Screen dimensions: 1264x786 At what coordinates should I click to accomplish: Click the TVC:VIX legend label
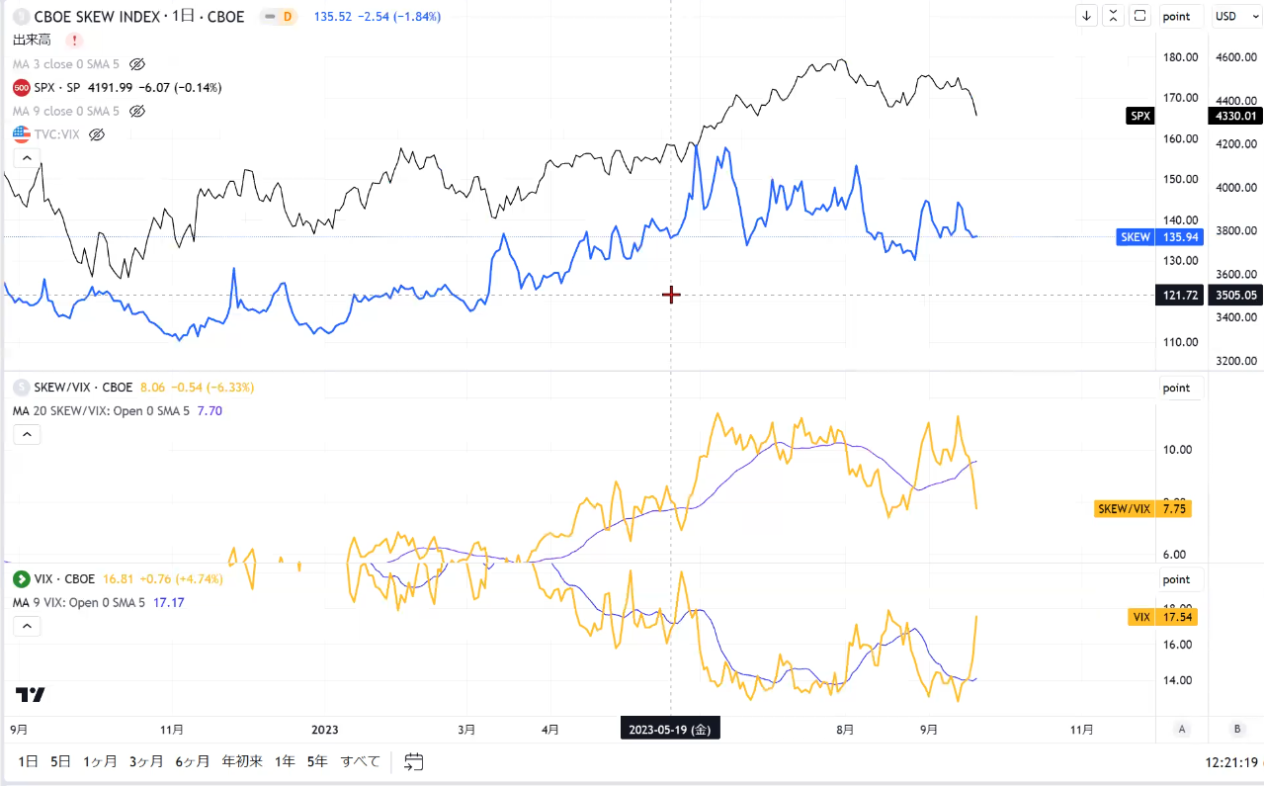click(x=56, y=134)
